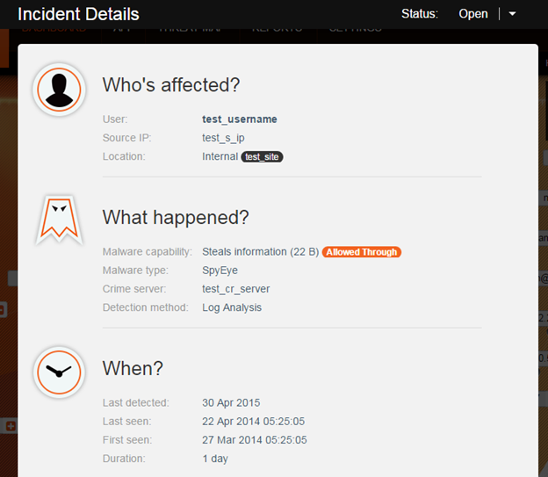Click the Open status value

472,14
